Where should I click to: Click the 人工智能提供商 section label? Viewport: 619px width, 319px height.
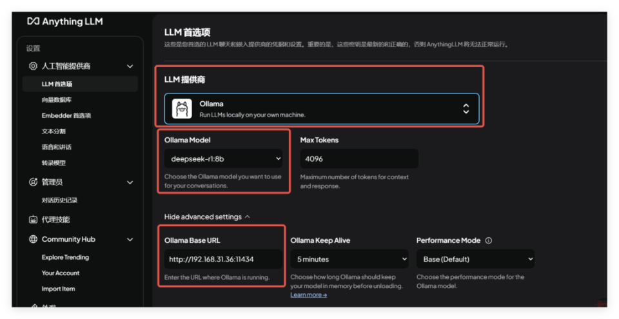[x=66, y=66]
